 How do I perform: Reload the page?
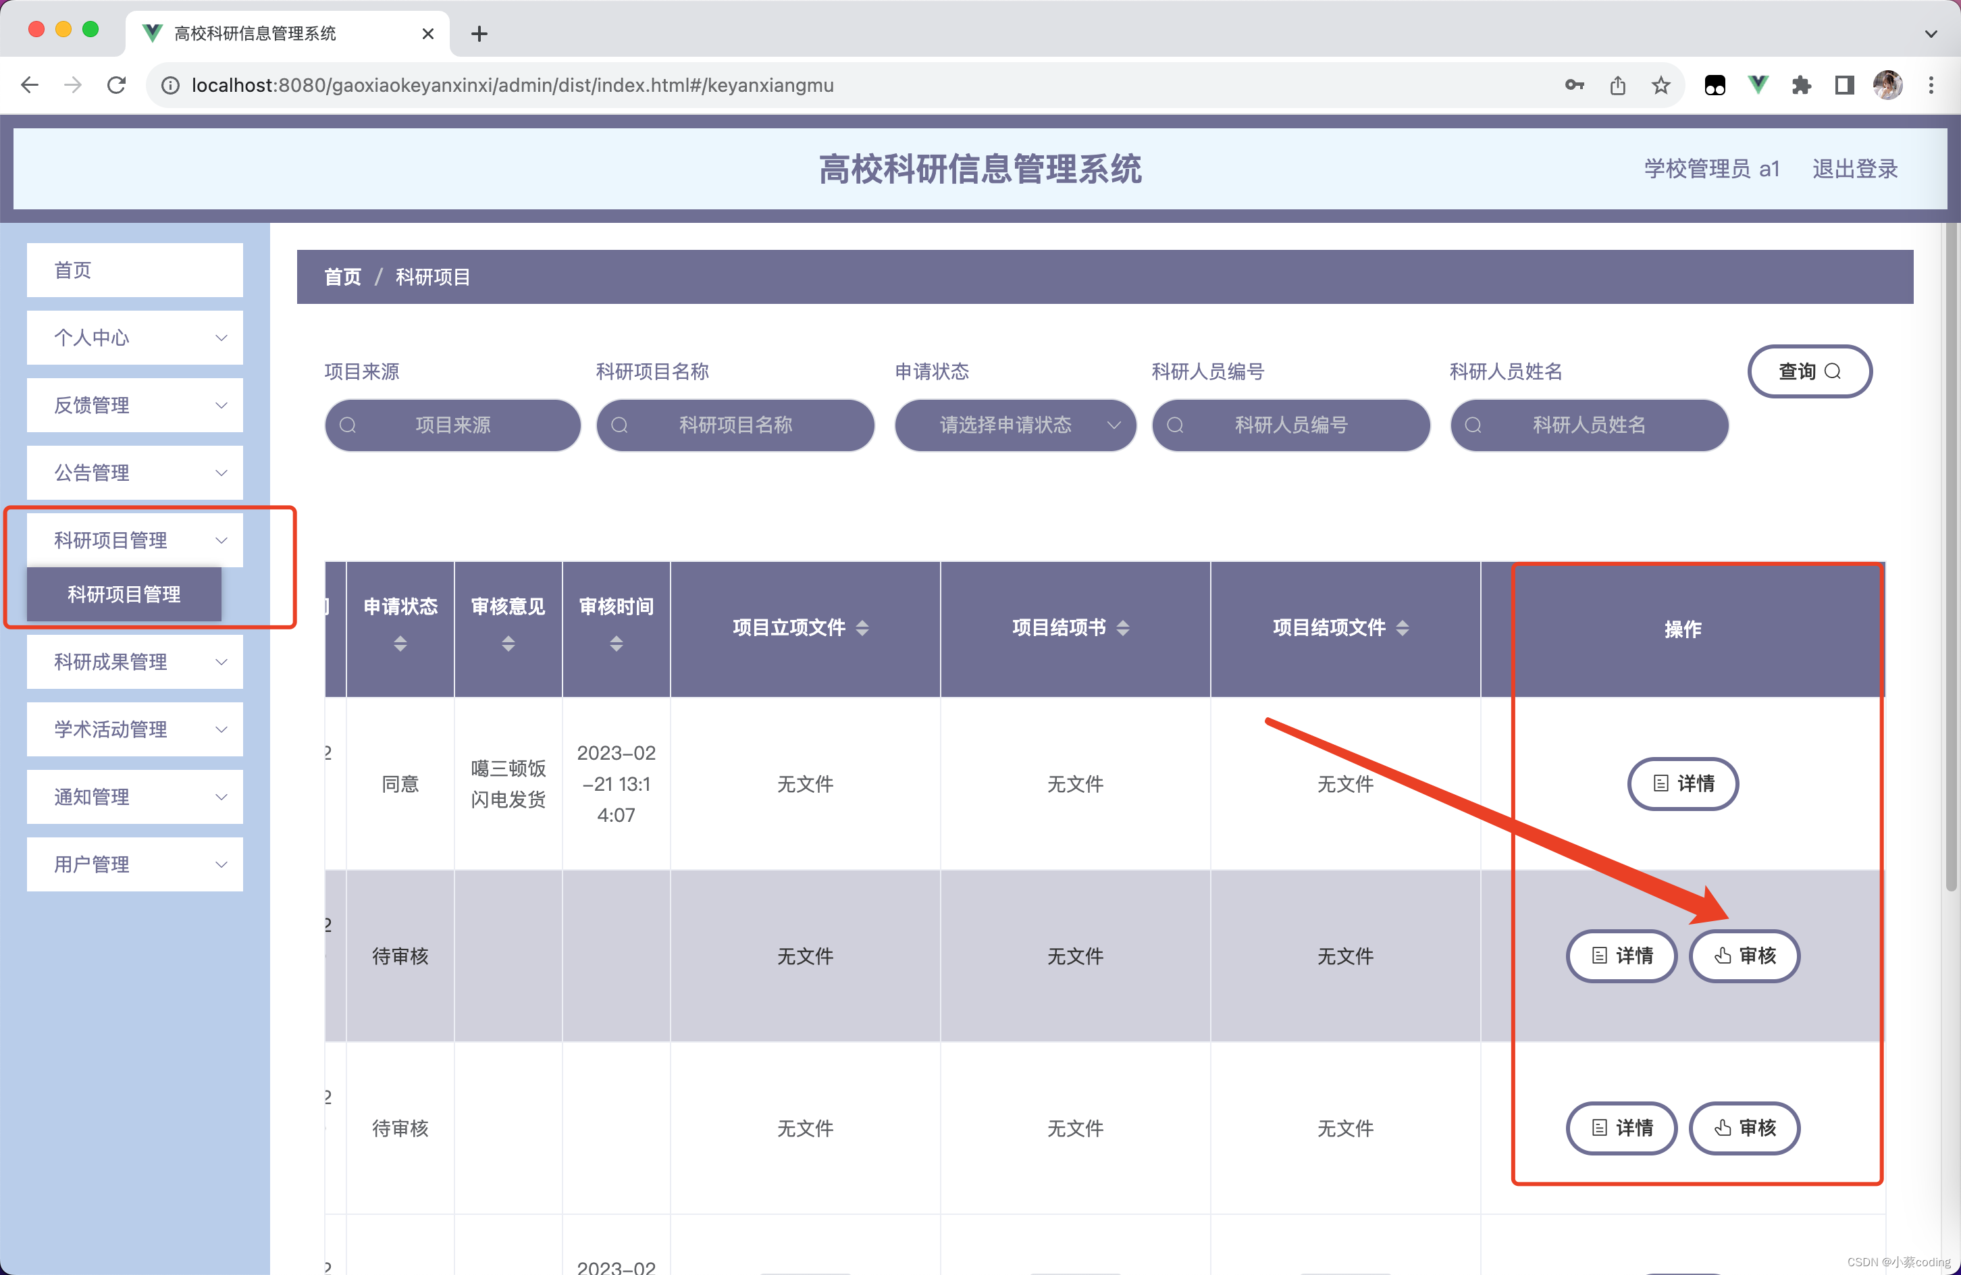coord(116,85)
